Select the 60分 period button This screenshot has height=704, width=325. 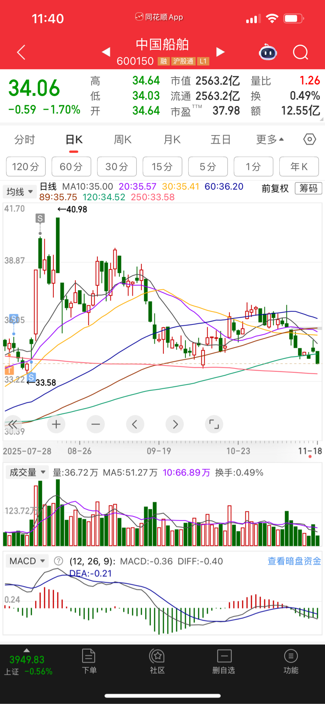(x=71, y=166)
